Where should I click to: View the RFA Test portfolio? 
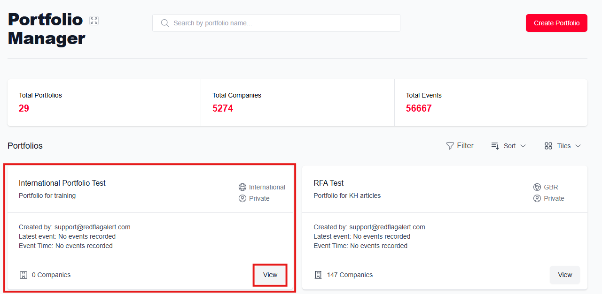pyautogui.click(x=564, y=275)
